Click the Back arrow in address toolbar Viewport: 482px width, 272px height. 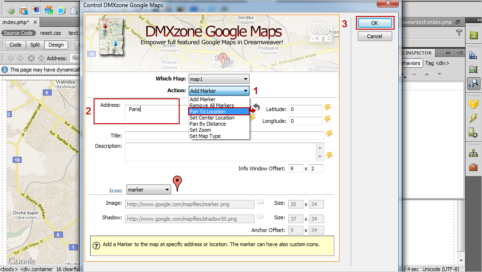(x=11, y=58)
